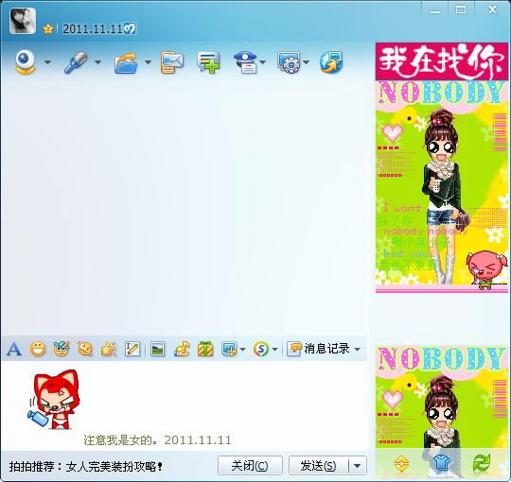Click the report police hat icon
The width and height of the screenshot is (511, 482).
pyautogui.click(x=246, y=62)
